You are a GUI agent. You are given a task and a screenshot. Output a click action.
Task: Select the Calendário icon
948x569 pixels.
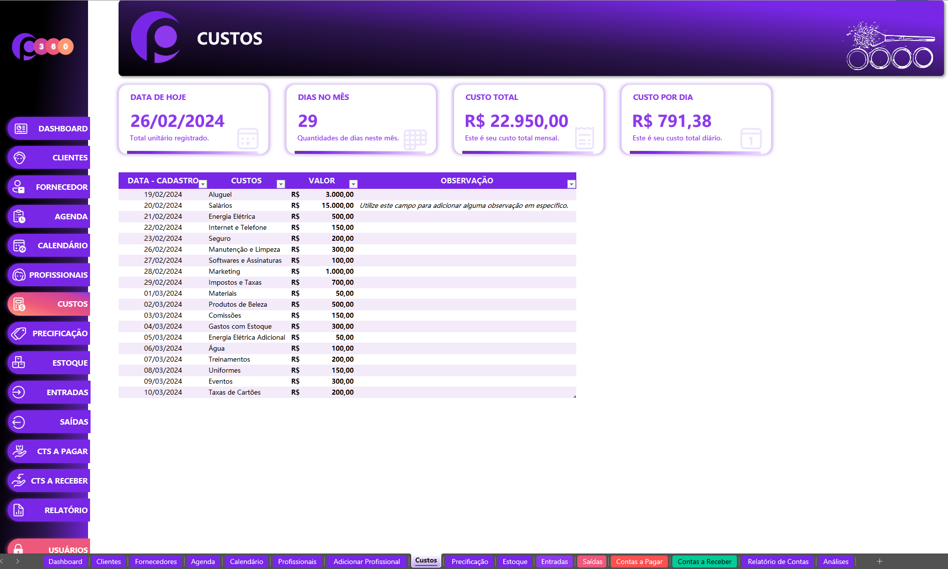(19, 245)
